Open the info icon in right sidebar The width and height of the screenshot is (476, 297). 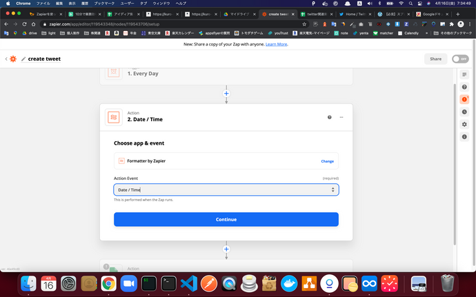[x=464, y=137]
